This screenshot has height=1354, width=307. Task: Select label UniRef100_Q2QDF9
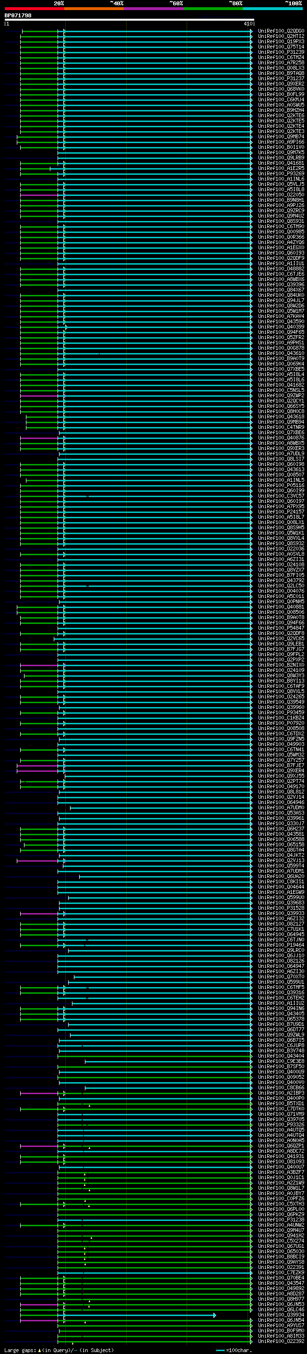[281, 258]
